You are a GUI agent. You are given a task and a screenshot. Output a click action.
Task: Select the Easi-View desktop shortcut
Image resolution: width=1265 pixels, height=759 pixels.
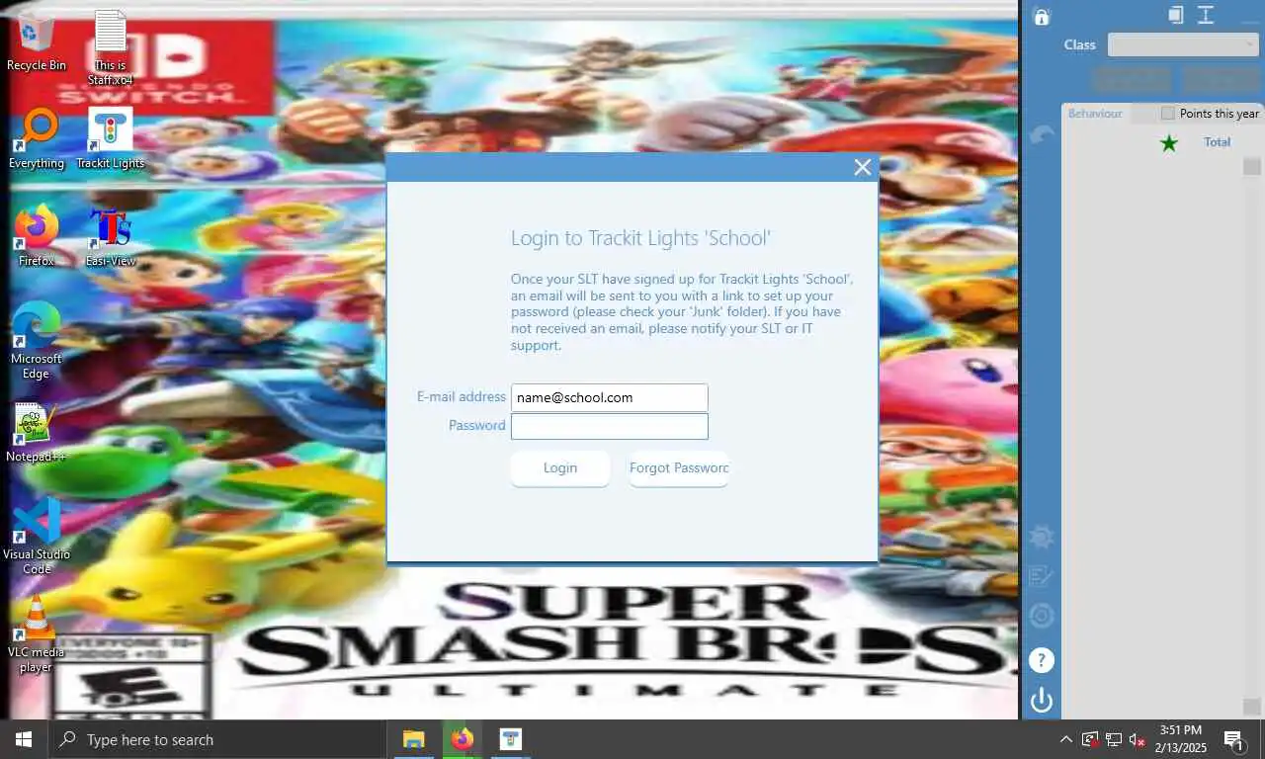pyautogui.click(x=111, y=237)
